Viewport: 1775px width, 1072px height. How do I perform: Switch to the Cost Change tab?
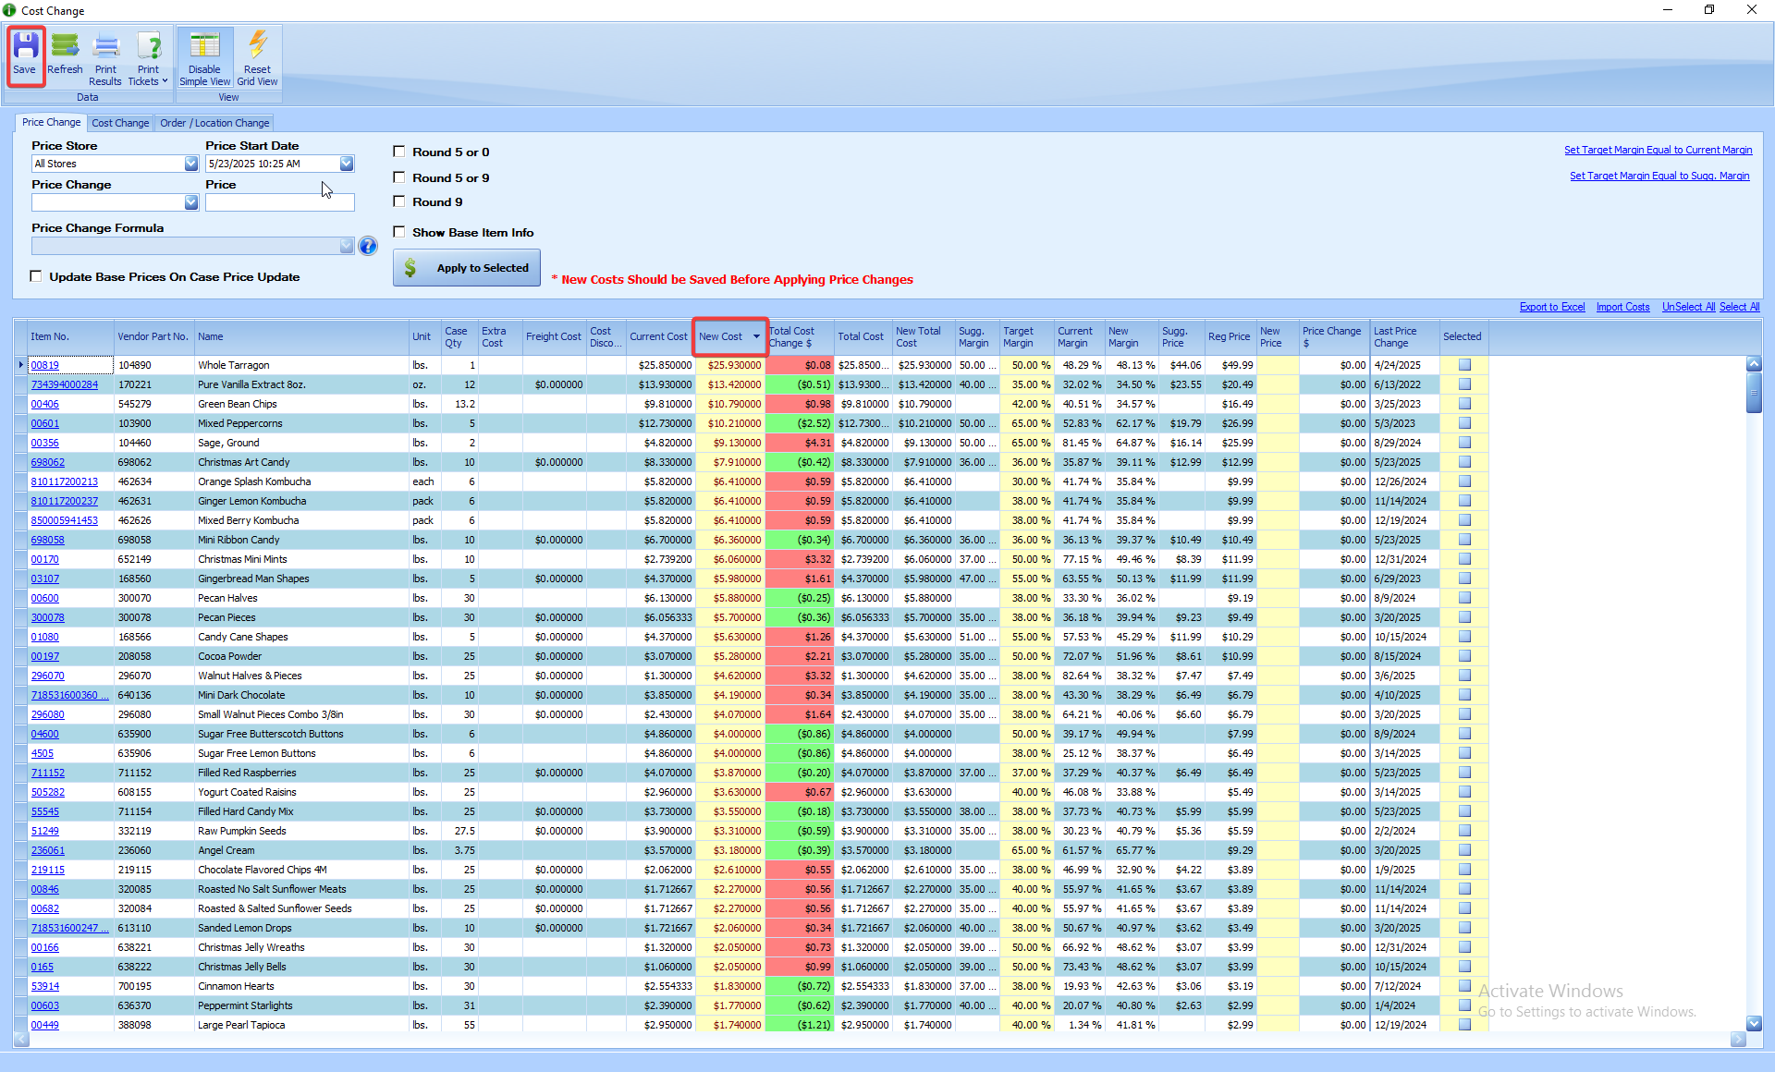point(120,123)
